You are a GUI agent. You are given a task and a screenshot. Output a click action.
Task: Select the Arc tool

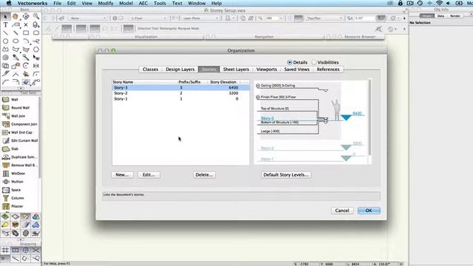(x=26, y=41)
